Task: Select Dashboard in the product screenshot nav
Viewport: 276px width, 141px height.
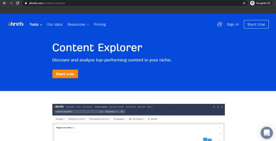Action: (x=70, y=107)
